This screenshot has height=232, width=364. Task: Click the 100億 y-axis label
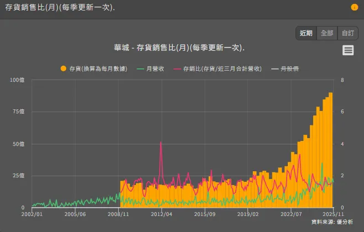[17, 80]
